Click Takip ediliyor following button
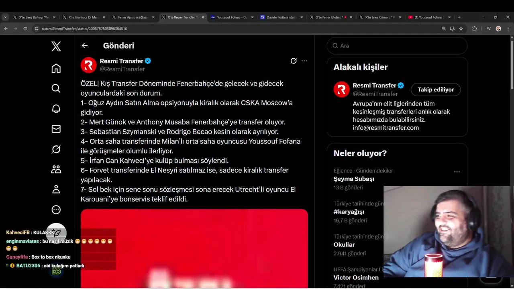 [436, 90]
